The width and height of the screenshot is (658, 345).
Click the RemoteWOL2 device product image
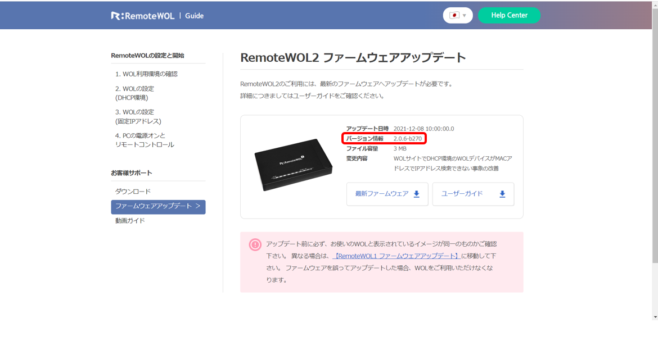click(x=294, y=165)
